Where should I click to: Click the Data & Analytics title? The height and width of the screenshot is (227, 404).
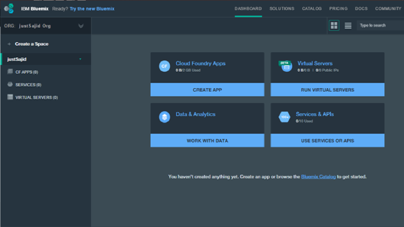[195, 114]
